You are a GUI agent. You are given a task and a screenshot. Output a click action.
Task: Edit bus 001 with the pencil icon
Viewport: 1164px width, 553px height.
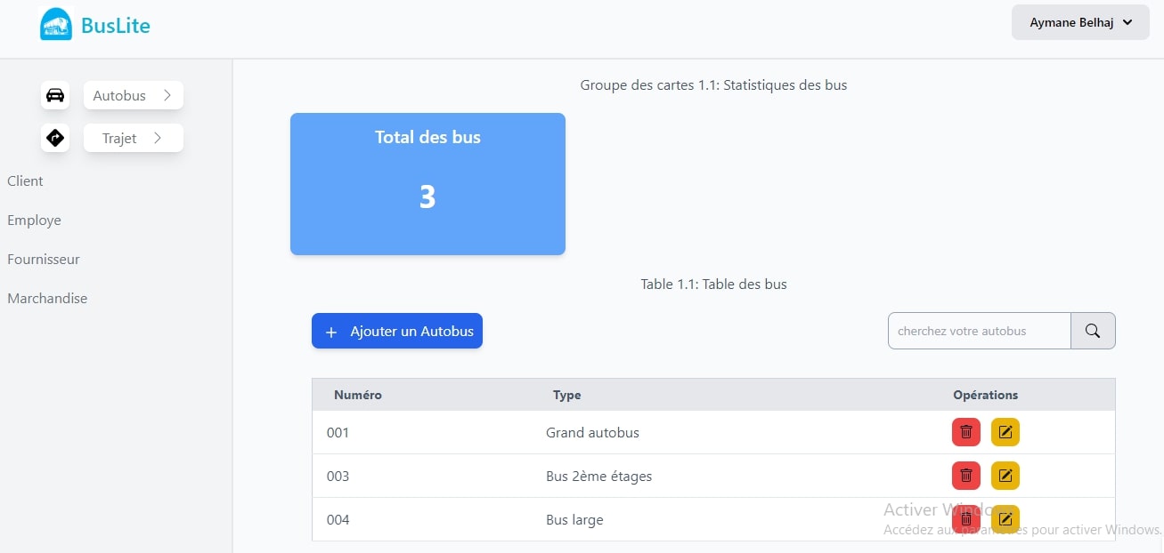(x=1005, y=432)
